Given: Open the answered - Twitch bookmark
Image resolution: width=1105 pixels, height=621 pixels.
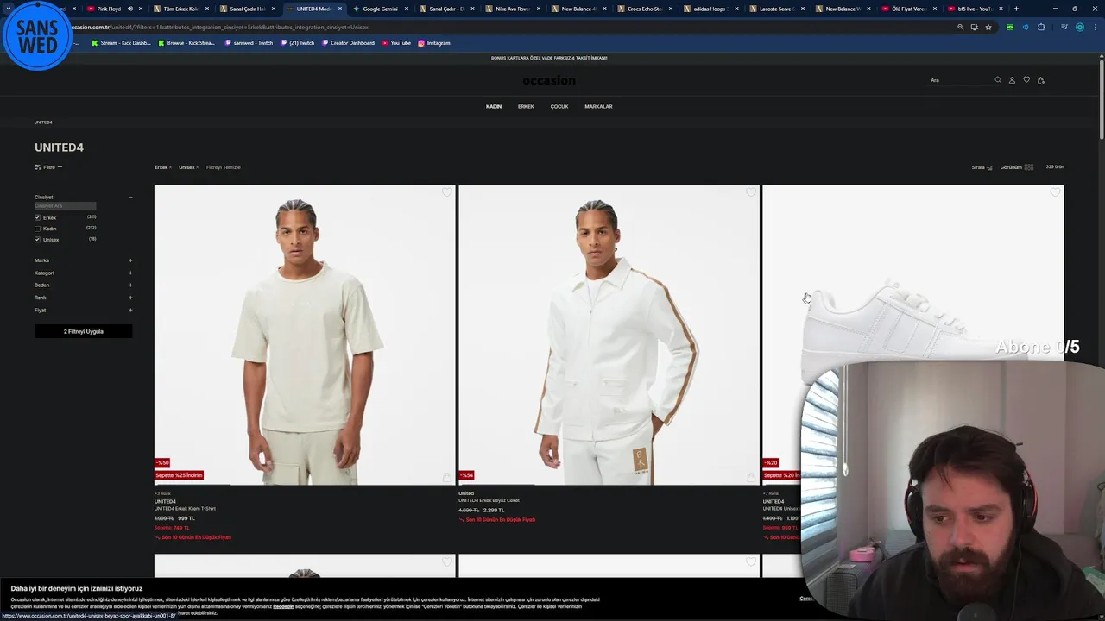Looking at the screenshot, I should 249,43.
